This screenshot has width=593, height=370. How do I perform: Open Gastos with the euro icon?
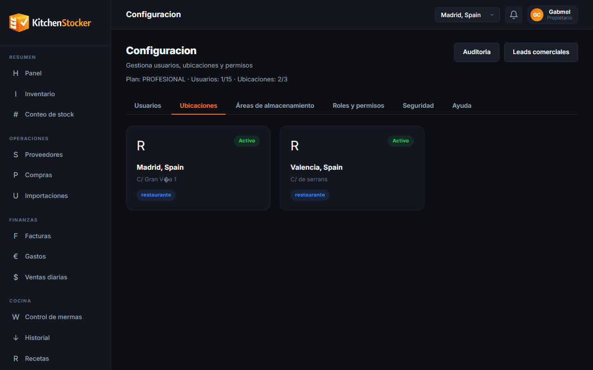(56, 256)
